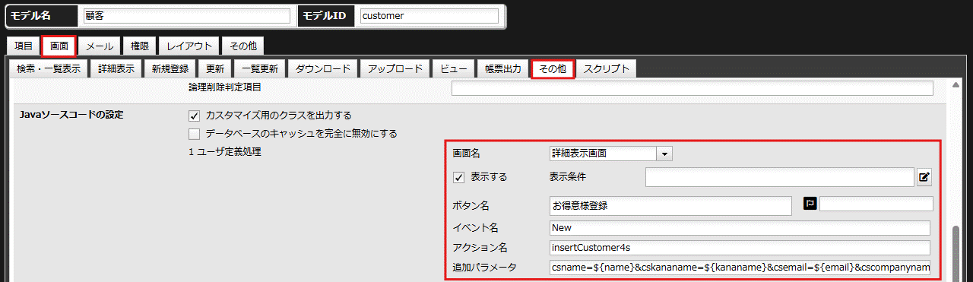Screen dimensions: 973x282
Task: Click the 表示条件 text field
Action: click(779, 177)
